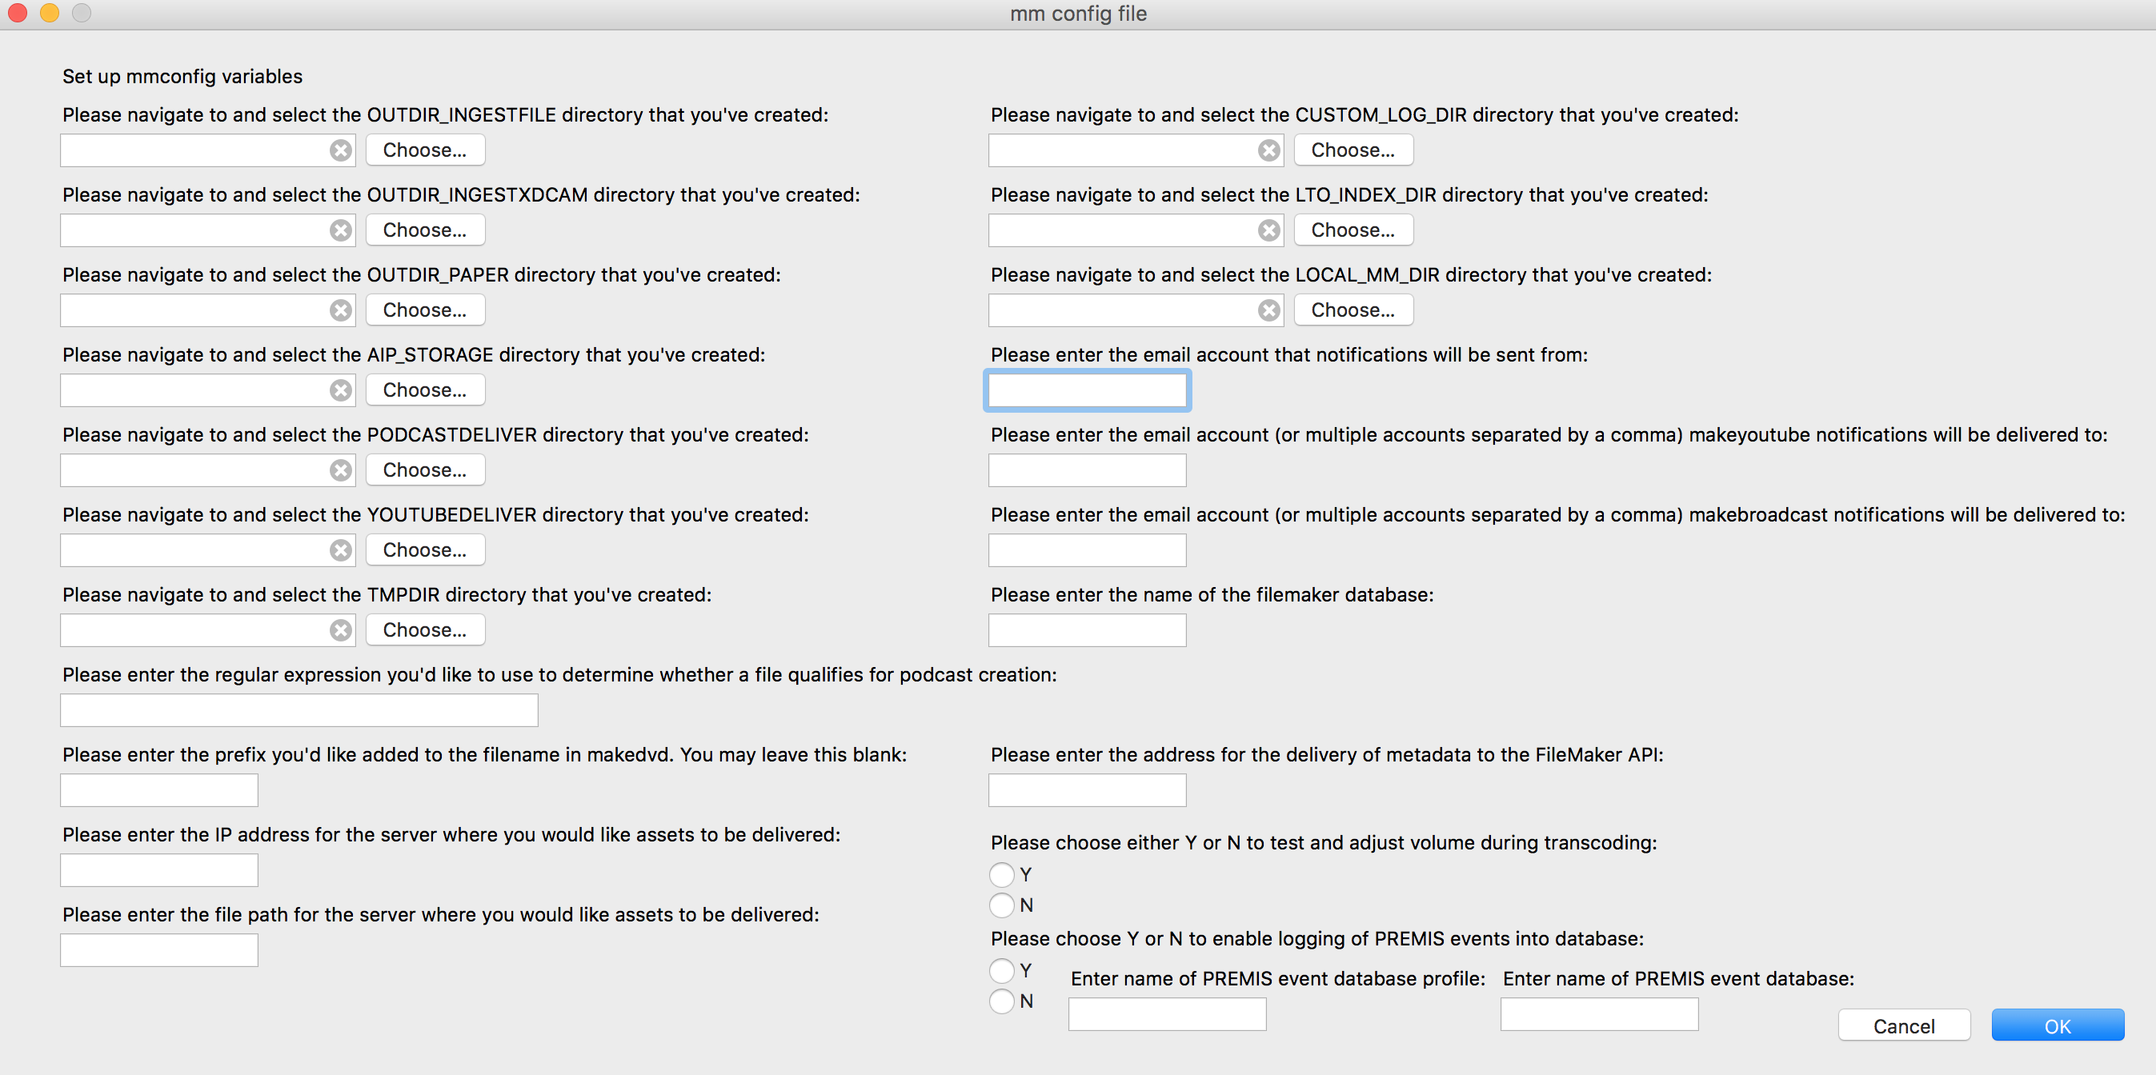Click the podcast regular expression input field
The height and width of the screenshot is (1075, 2156).
[x=299, y=710]
